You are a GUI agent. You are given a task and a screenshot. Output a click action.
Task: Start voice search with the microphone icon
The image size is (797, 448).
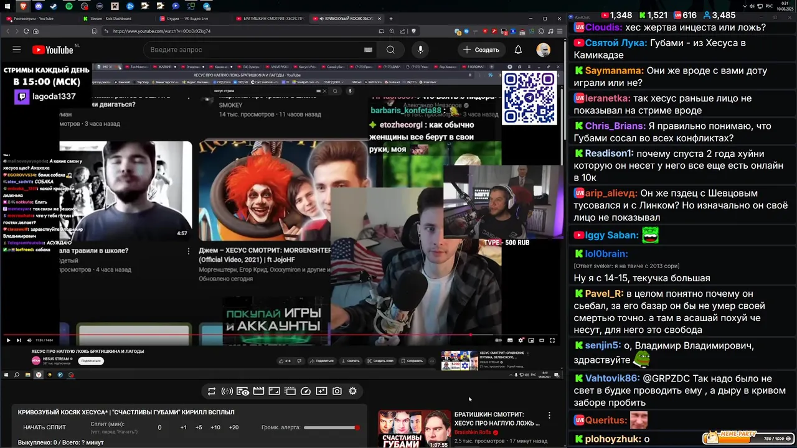(x=420, y=50)
